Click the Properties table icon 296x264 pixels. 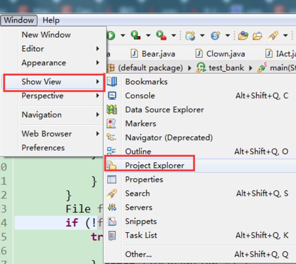(112, 179)
